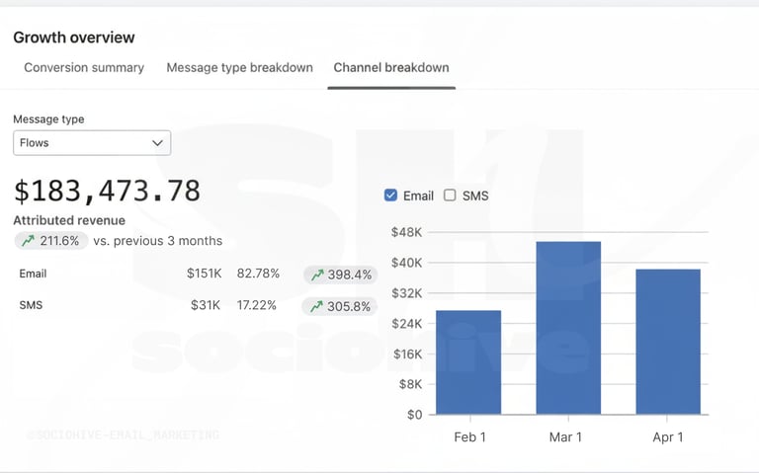Uncheck the Email checkbox in chart legend
This screenshot has height=473, width=759.
pos(390,196)
